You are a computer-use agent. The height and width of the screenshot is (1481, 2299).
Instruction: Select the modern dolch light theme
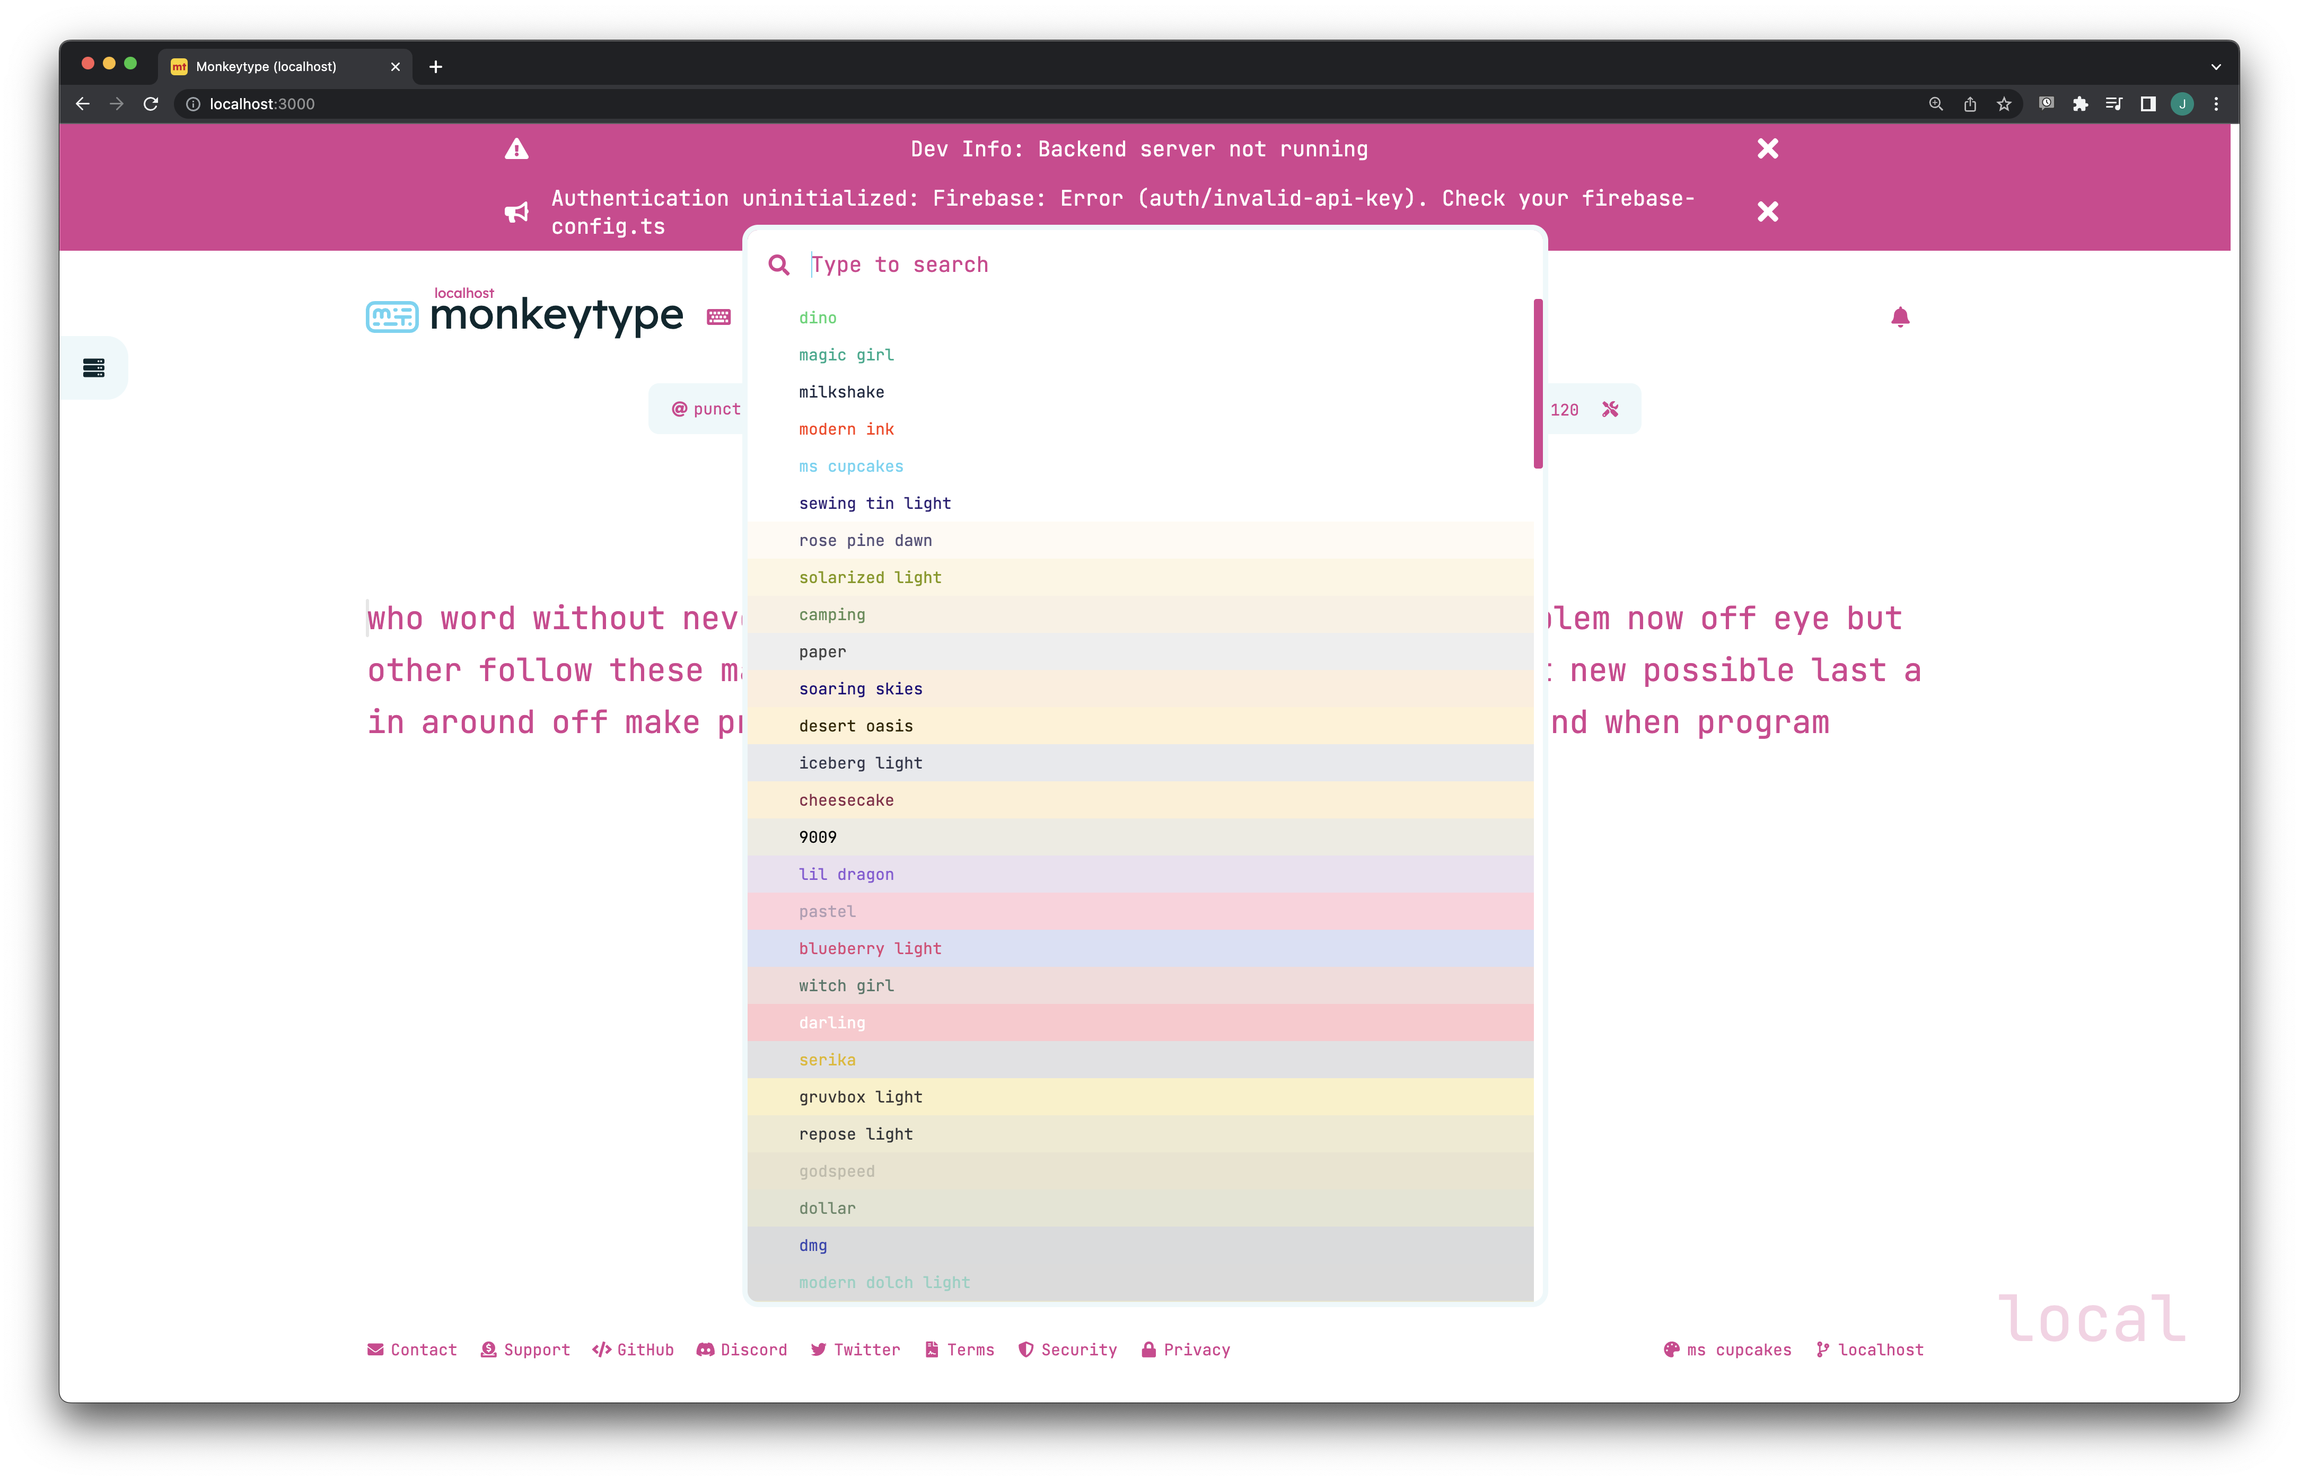[1141, 1283]
